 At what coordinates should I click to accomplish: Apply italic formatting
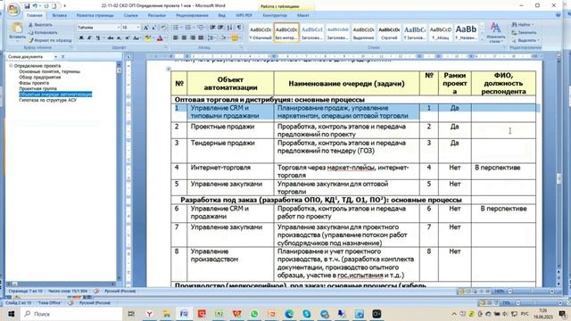tap(89, 37)
